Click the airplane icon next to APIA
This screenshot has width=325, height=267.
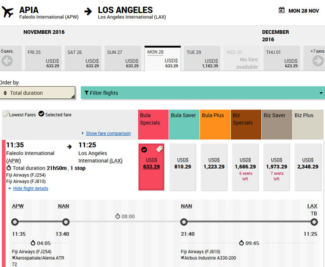(x=8, y=12)
